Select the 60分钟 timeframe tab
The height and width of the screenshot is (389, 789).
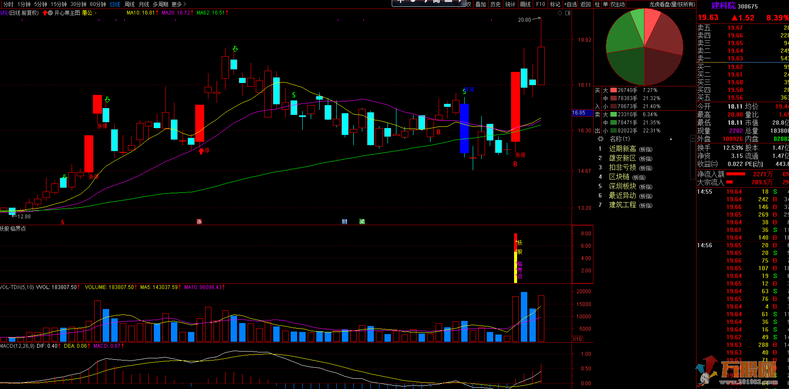coord(98,4)
